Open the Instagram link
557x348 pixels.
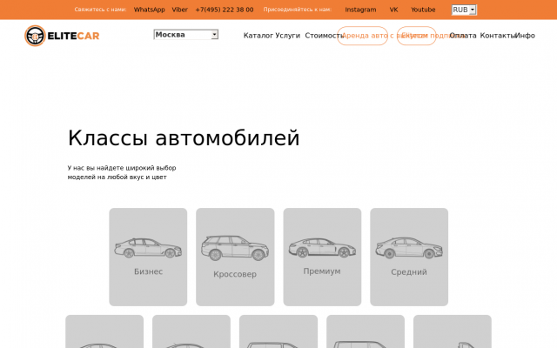[x=360, y=10]
